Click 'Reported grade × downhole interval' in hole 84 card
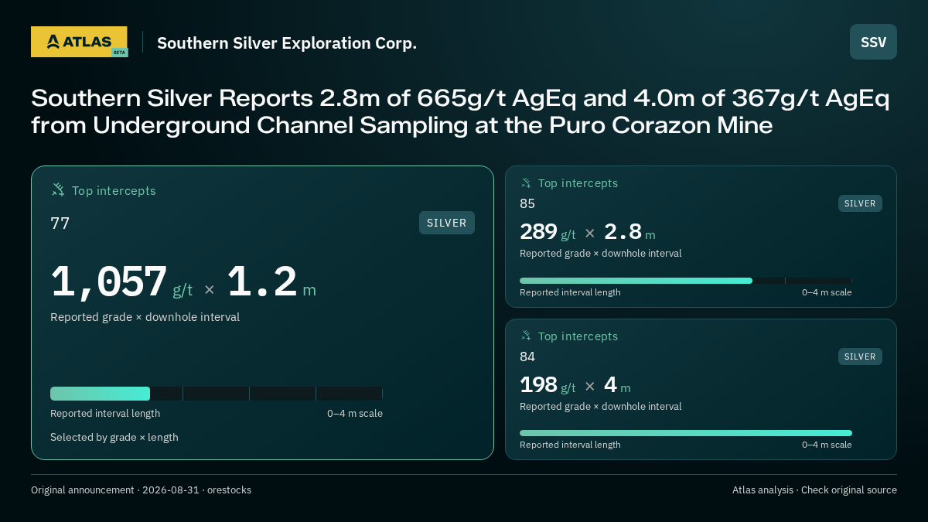 click(x=601, y=407)
